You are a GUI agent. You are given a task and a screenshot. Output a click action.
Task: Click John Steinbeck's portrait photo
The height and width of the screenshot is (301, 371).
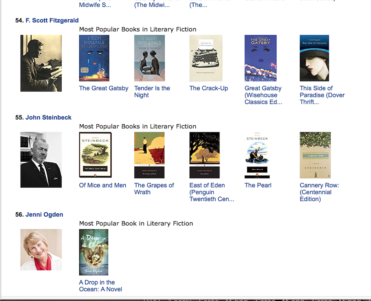tap(41, 160)
